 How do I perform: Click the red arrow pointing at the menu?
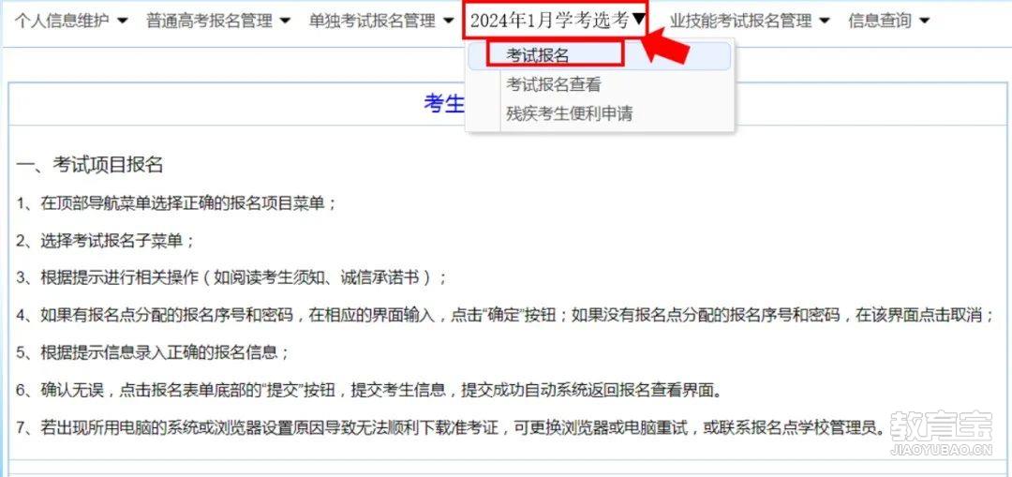tap(666, 48)
